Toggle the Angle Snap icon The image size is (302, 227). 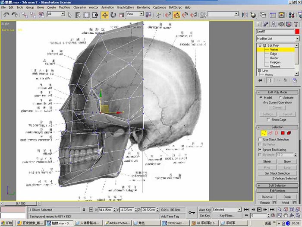pyautogui.click(x=176, y=15)
